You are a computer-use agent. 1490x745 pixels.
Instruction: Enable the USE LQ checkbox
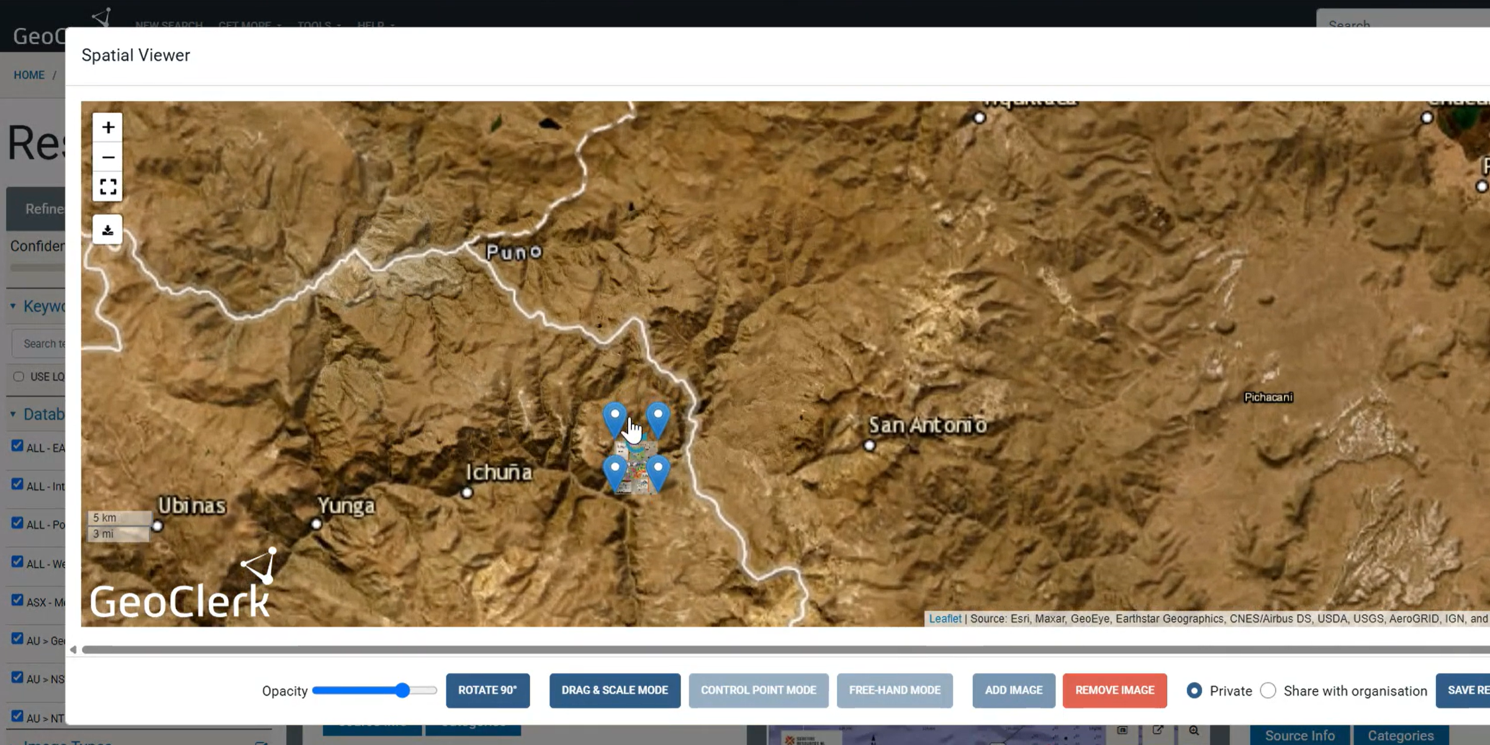coord(19,376)
